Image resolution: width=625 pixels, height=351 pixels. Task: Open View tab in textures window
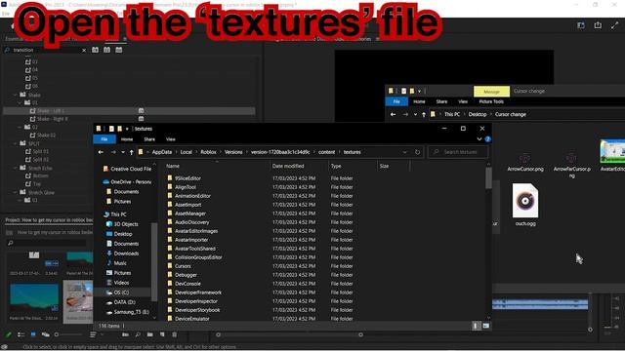171,139
